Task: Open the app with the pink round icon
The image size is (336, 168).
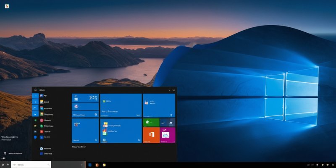Action: [42, 120]
